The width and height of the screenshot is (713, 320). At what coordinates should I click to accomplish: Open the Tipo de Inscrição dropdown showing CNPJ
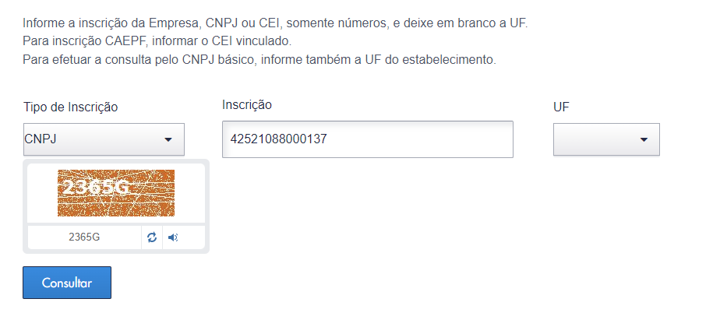point(103,139)
